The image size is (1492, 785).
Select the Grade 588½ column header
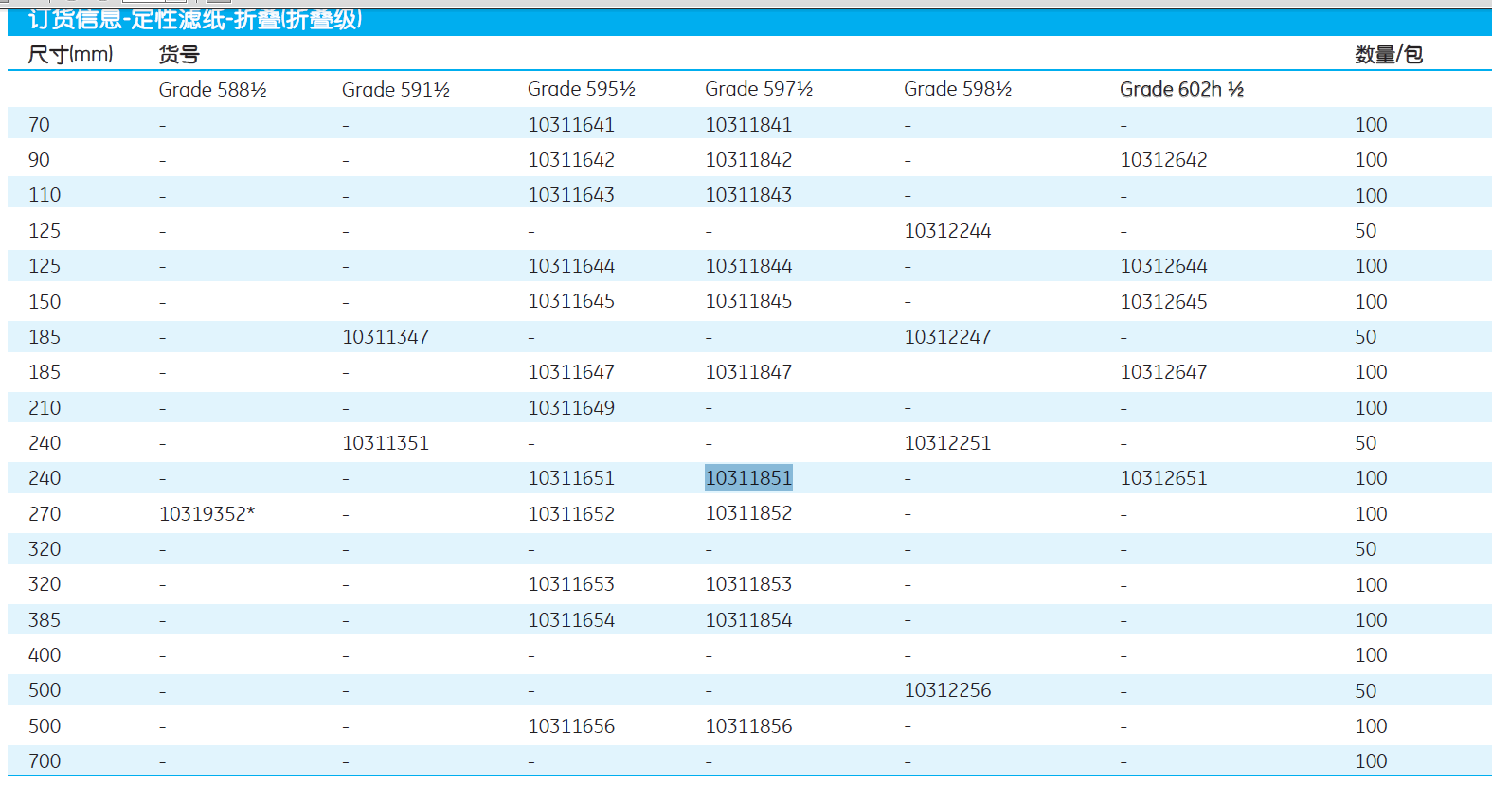pos(212,90)
